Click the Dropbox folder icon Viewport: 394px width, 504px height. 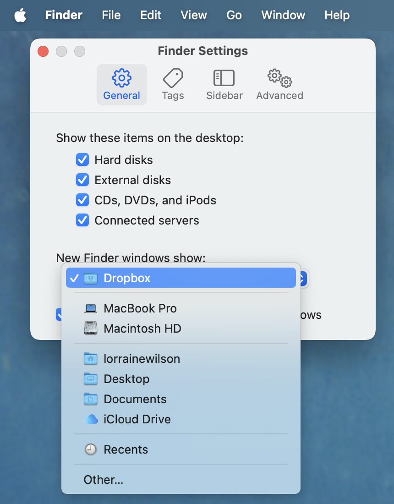91,278
